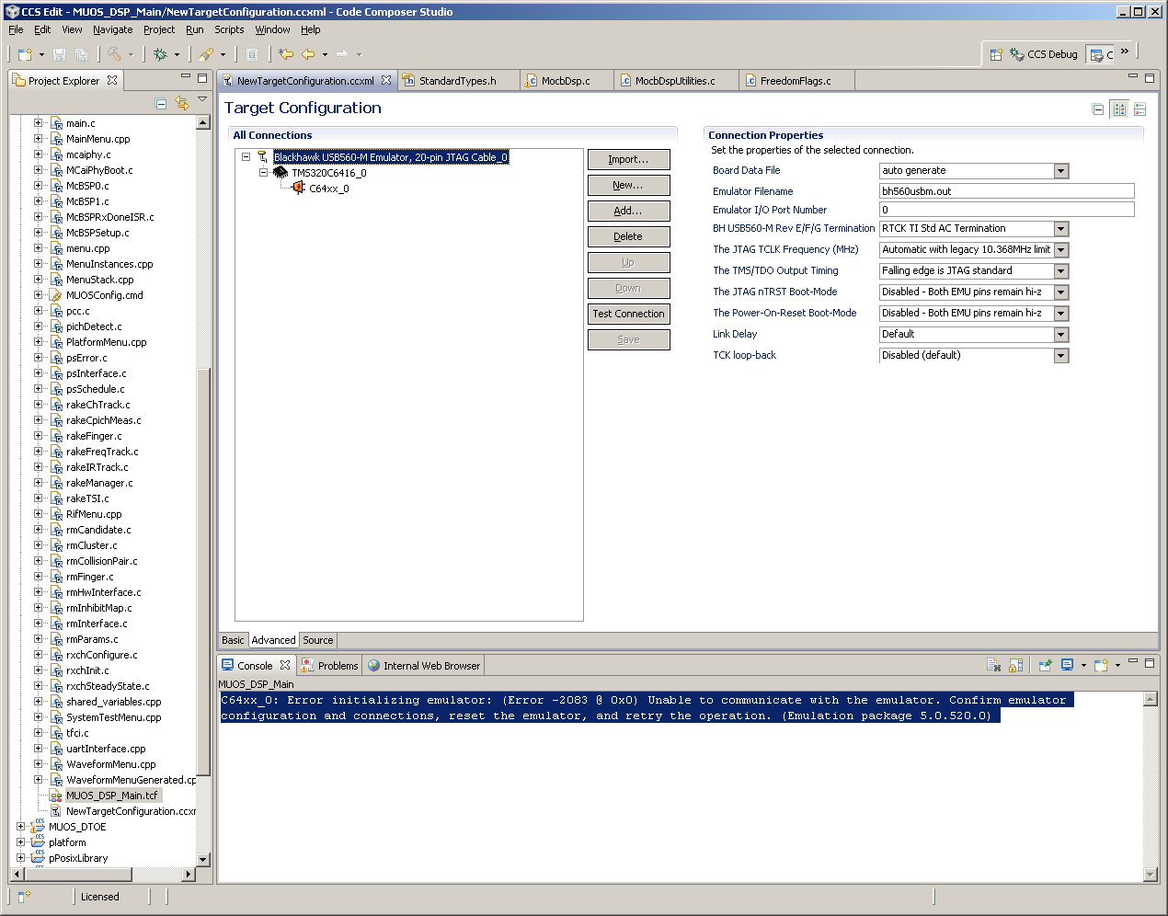Open the File menu

pos(16,29)
